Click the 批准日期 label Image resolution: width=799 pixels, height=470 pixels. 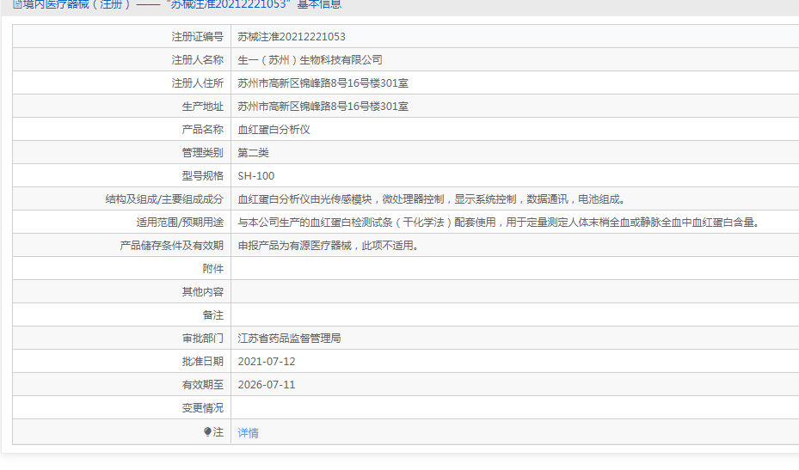pyautogui.click(x=202, y=361)
